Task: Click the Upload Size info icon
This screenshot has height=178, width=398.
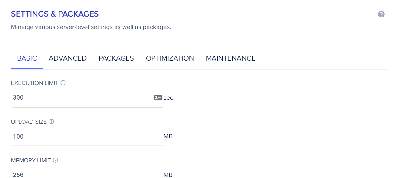Action: 51,122
